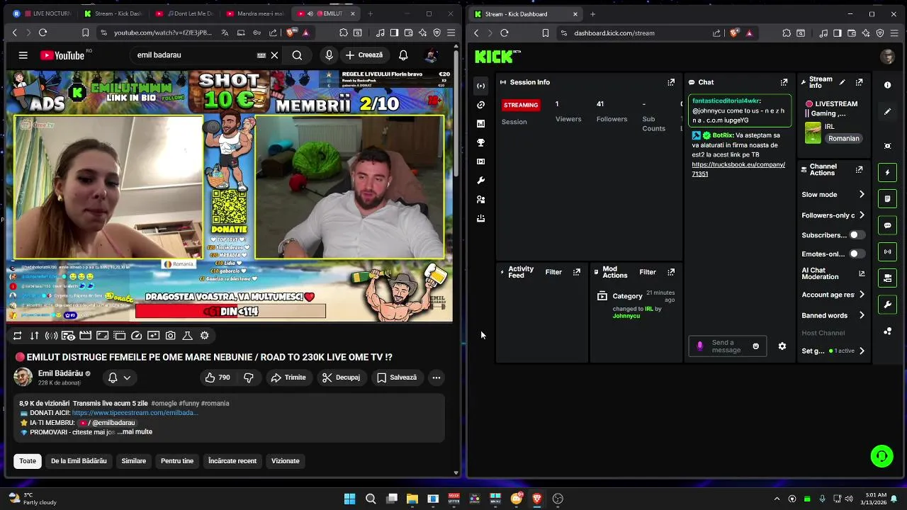Select the Toate filter chip

tap(28, 461)
